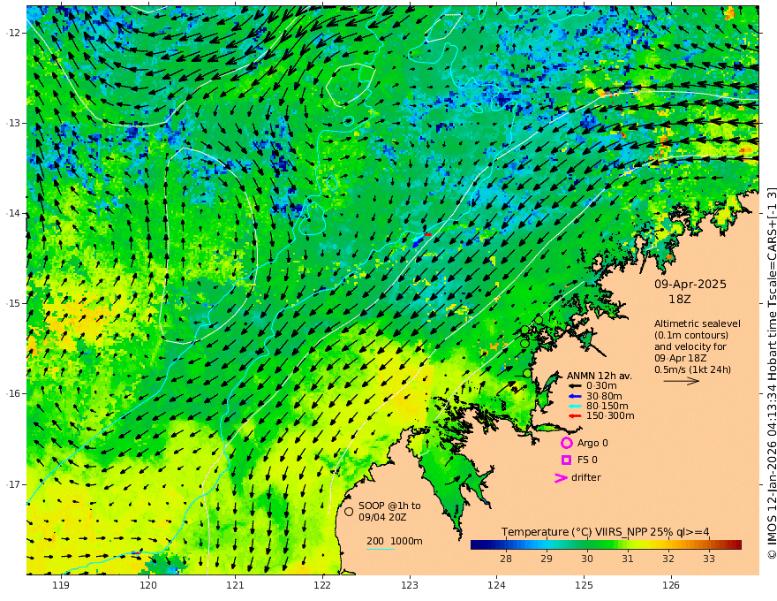Click the 32 label under colorbar
777x601 pixels.
tap(668, 559)
